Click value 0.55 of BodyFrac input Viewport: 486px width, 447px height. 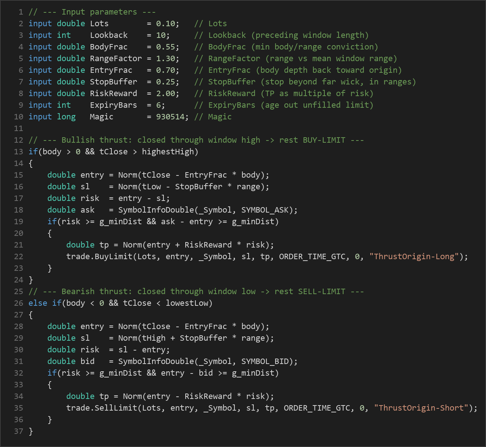click(165, 47)
